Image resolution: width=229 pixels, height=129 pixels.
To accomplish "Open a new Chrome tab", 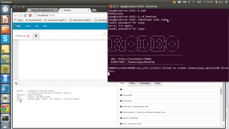I will 94,10.
